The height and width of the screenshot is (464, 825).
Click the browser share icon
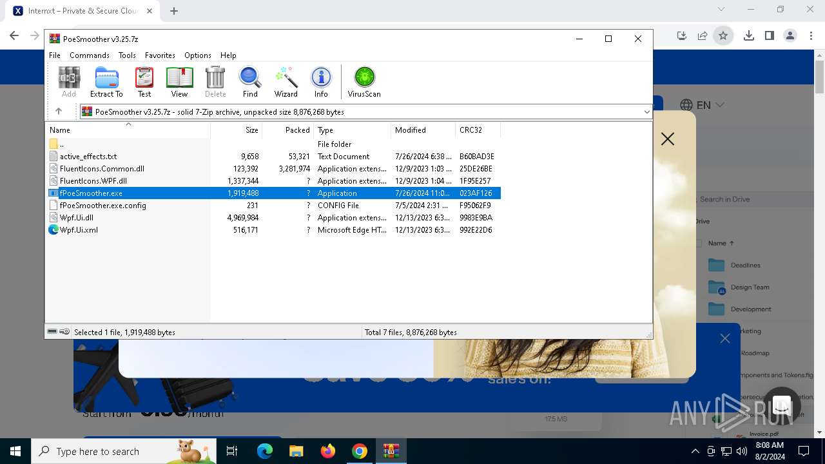point(703,36)
